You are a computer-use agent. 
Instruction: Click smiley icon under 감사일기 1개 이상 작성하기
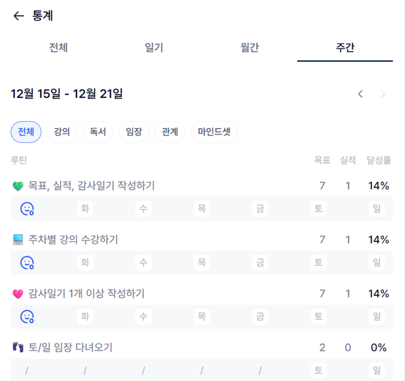[27, 317]
